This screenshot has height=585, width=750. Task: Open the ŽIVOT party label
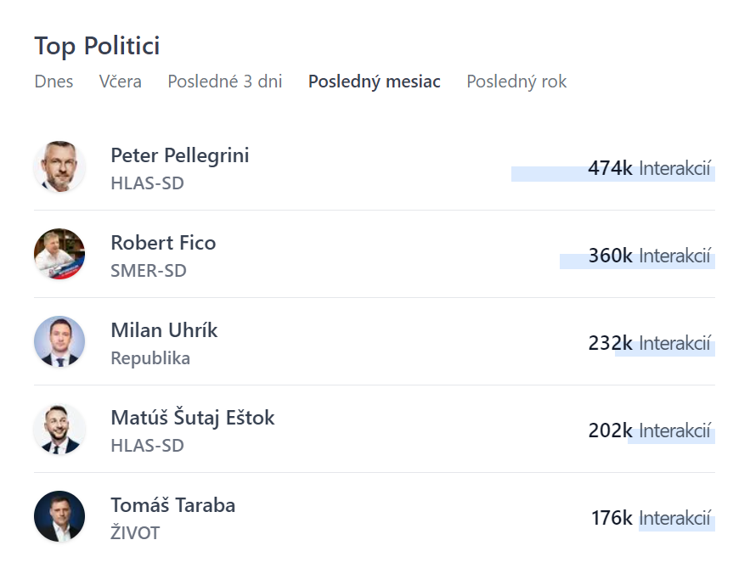[135, 533]
